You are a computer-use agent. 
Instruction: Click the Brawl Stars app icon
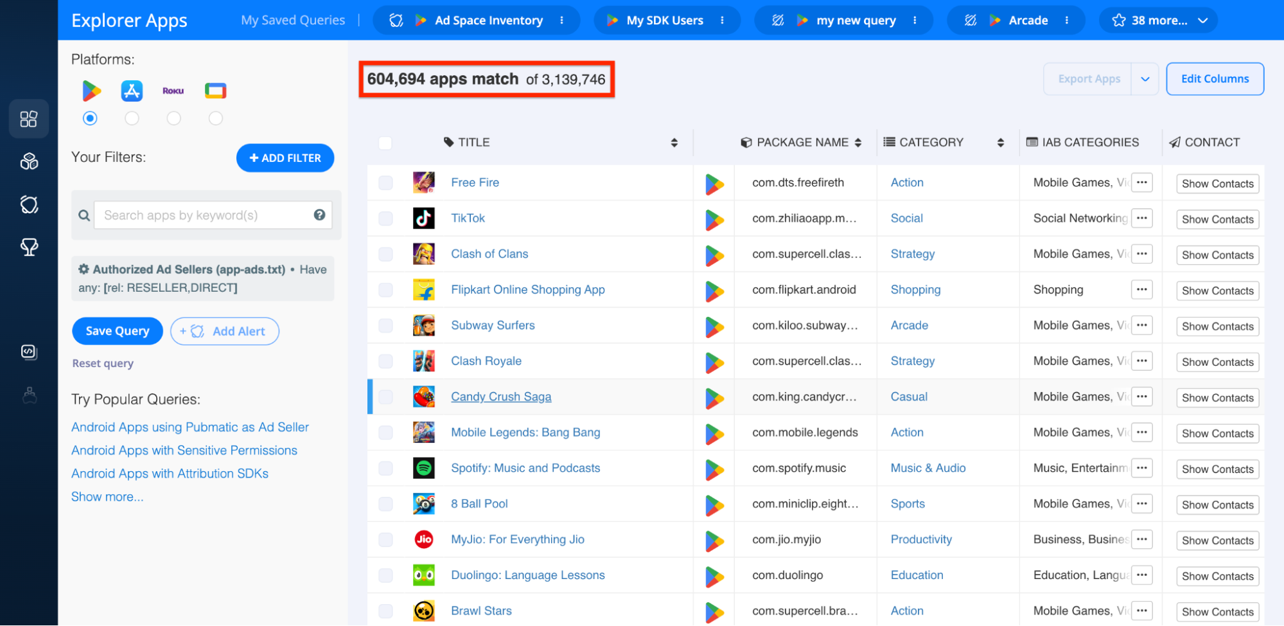tap(424, 611)
